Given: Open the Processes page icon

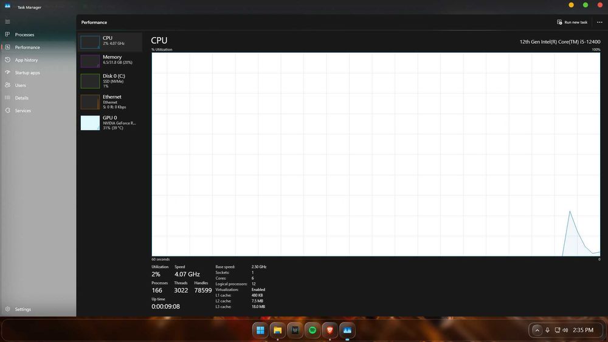Looking at the screenshot, I should click(7, 35).
